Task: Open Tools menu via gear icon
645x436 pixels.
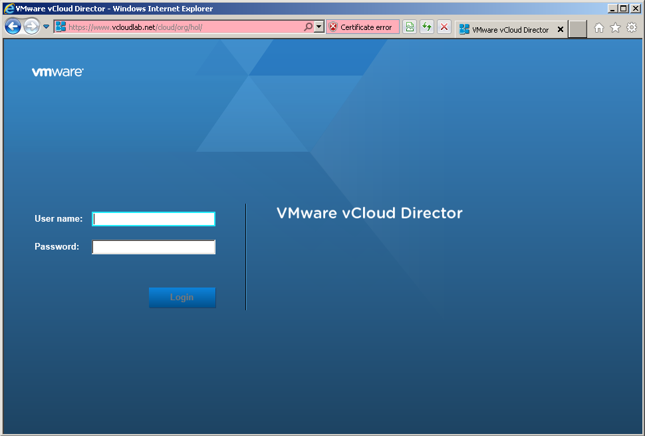Action: pos(632,27)
